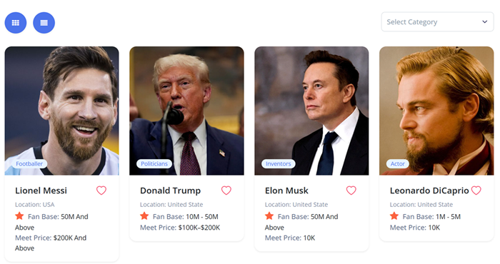
Task: Switch to grid view layout
Action: pyautogui.click(x=15, y=23)
